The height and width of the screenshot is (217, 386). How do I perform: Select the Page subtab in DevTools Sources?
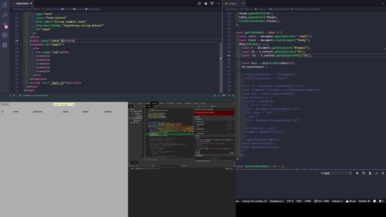click(x=131, y=106)
